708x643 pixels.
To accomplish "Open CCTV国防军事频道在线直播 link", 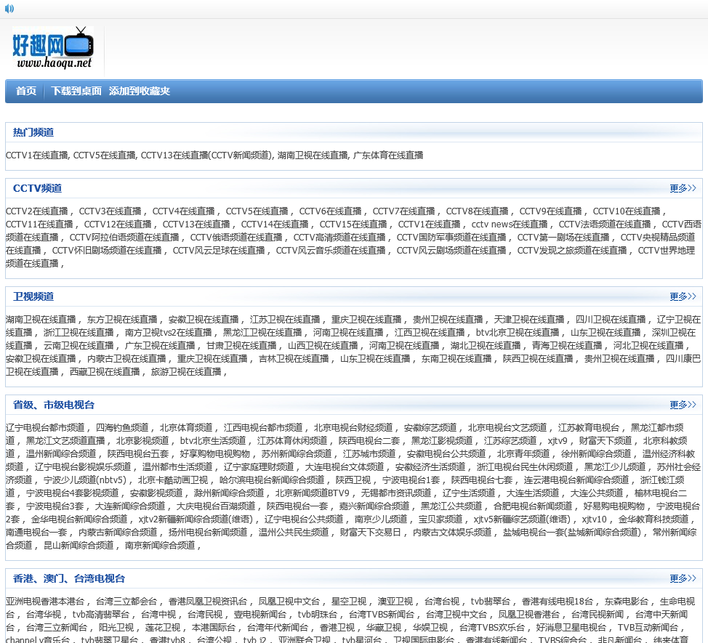I will point(451,238).
